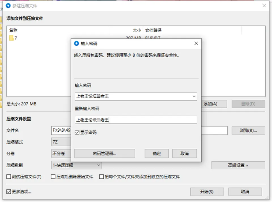Select the folder icon named 7
The height and width of the screenshot is (202, 272).
(11, 38)
